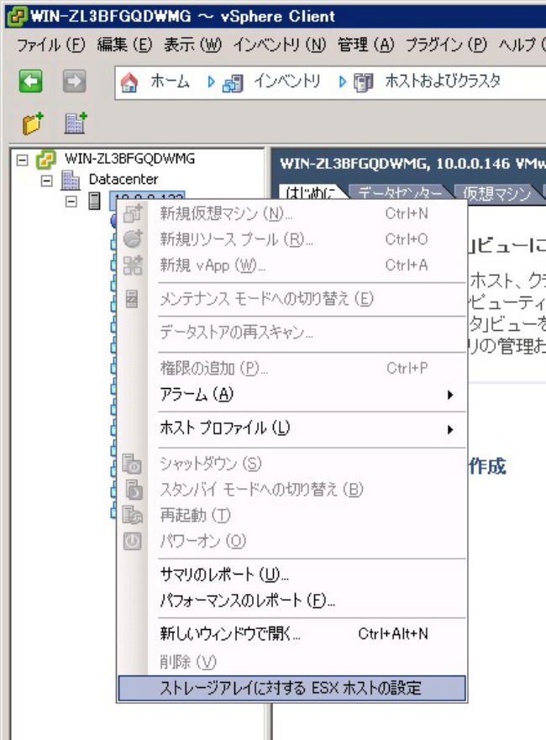The image size is (546, 740).
Task: Click the new datacenter toolbar icon
Action: (76, 123)
